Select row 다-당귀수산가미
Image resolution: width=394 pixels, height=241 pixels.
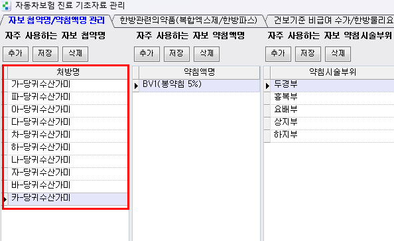(68, 123)
